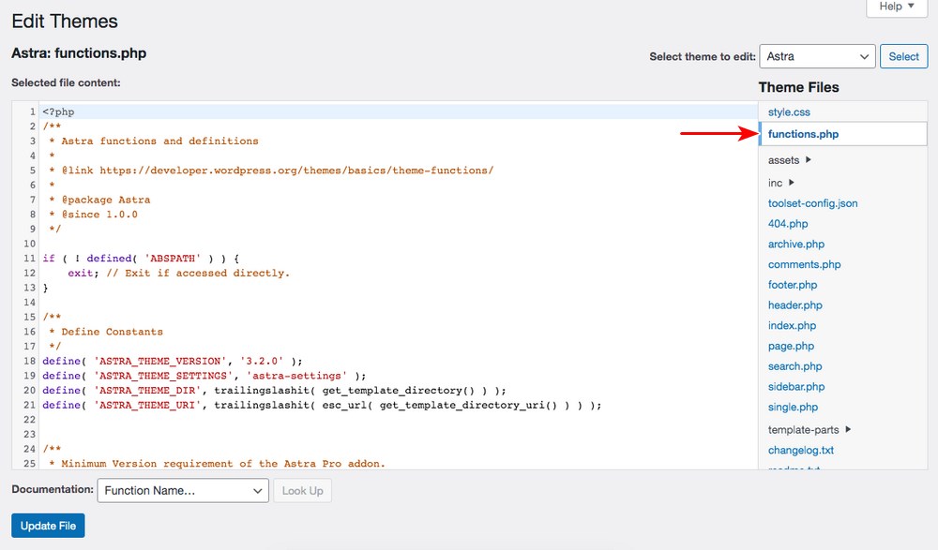Open sidebar.php theme file

(x=796, y=387)
